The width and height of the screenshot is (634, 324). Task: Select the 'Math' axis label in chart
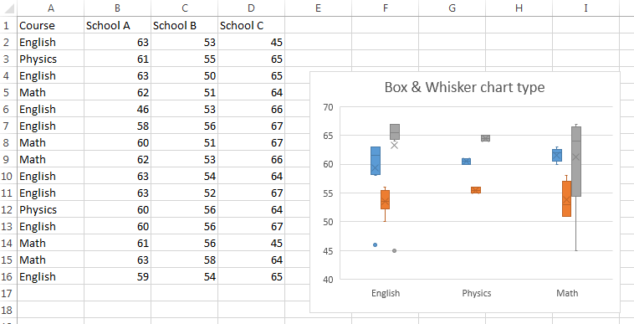click(x=567, y=293)
